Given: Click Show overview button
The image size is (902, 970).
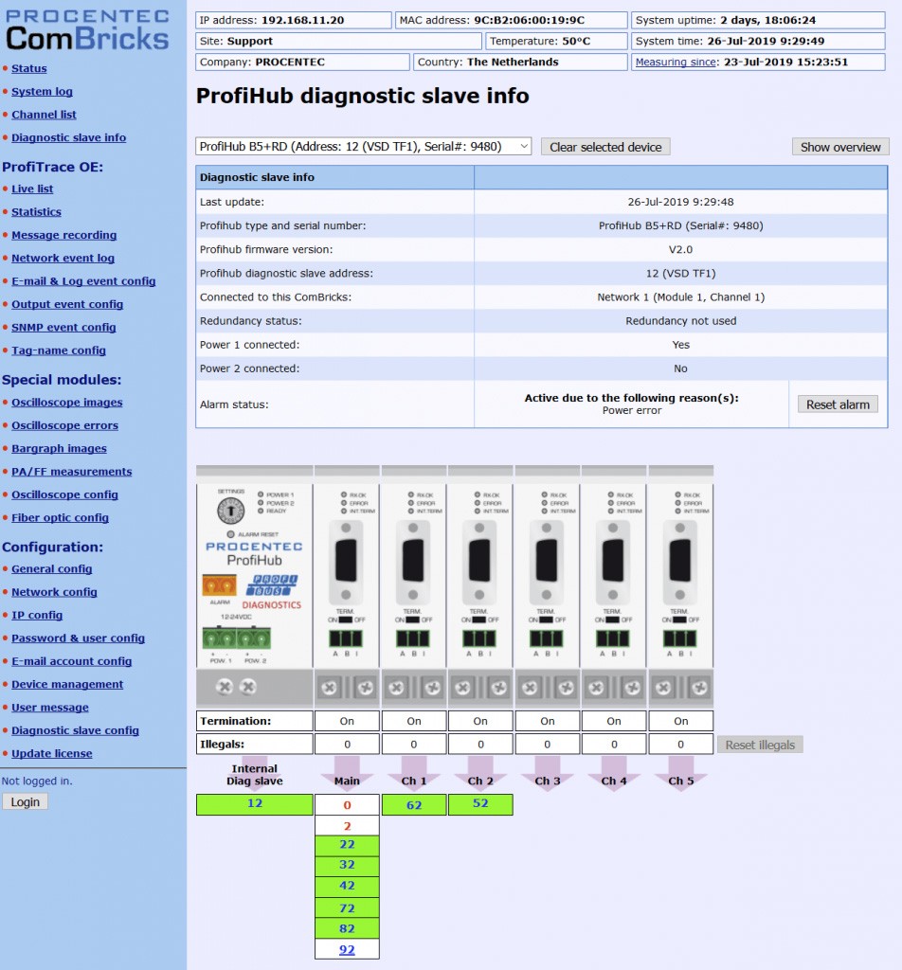Looking at the screenshot, I should click(x=840, y=147).
